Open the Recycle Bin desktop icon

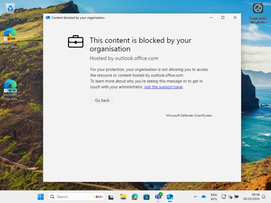10,11
